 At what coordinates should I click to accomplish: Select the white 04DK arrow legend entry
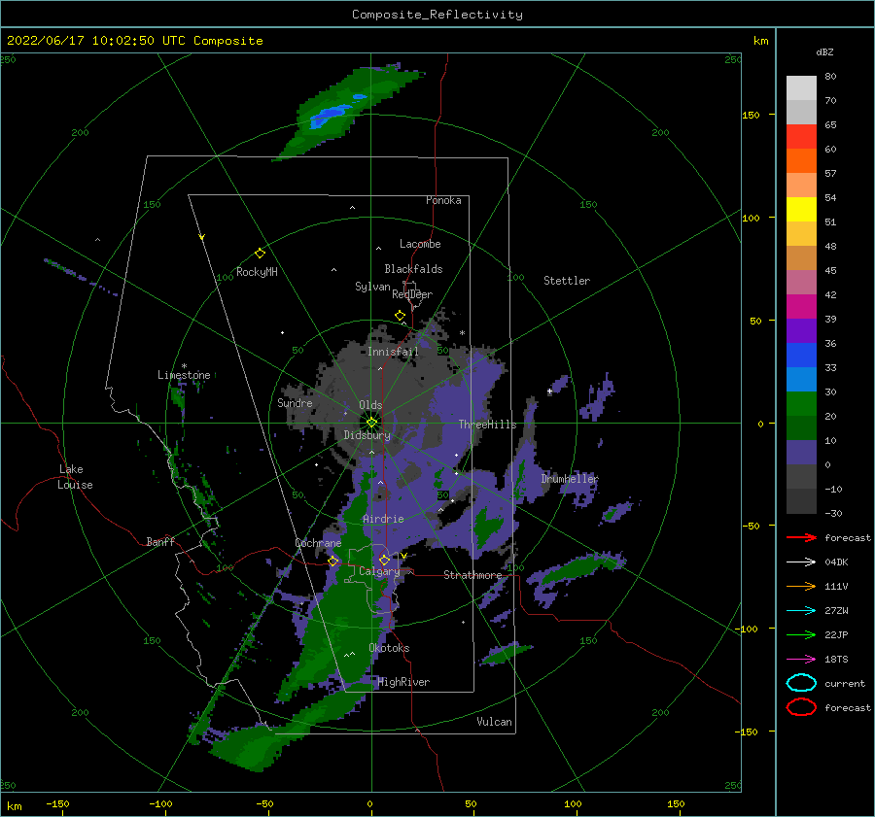tap(801, 562)
